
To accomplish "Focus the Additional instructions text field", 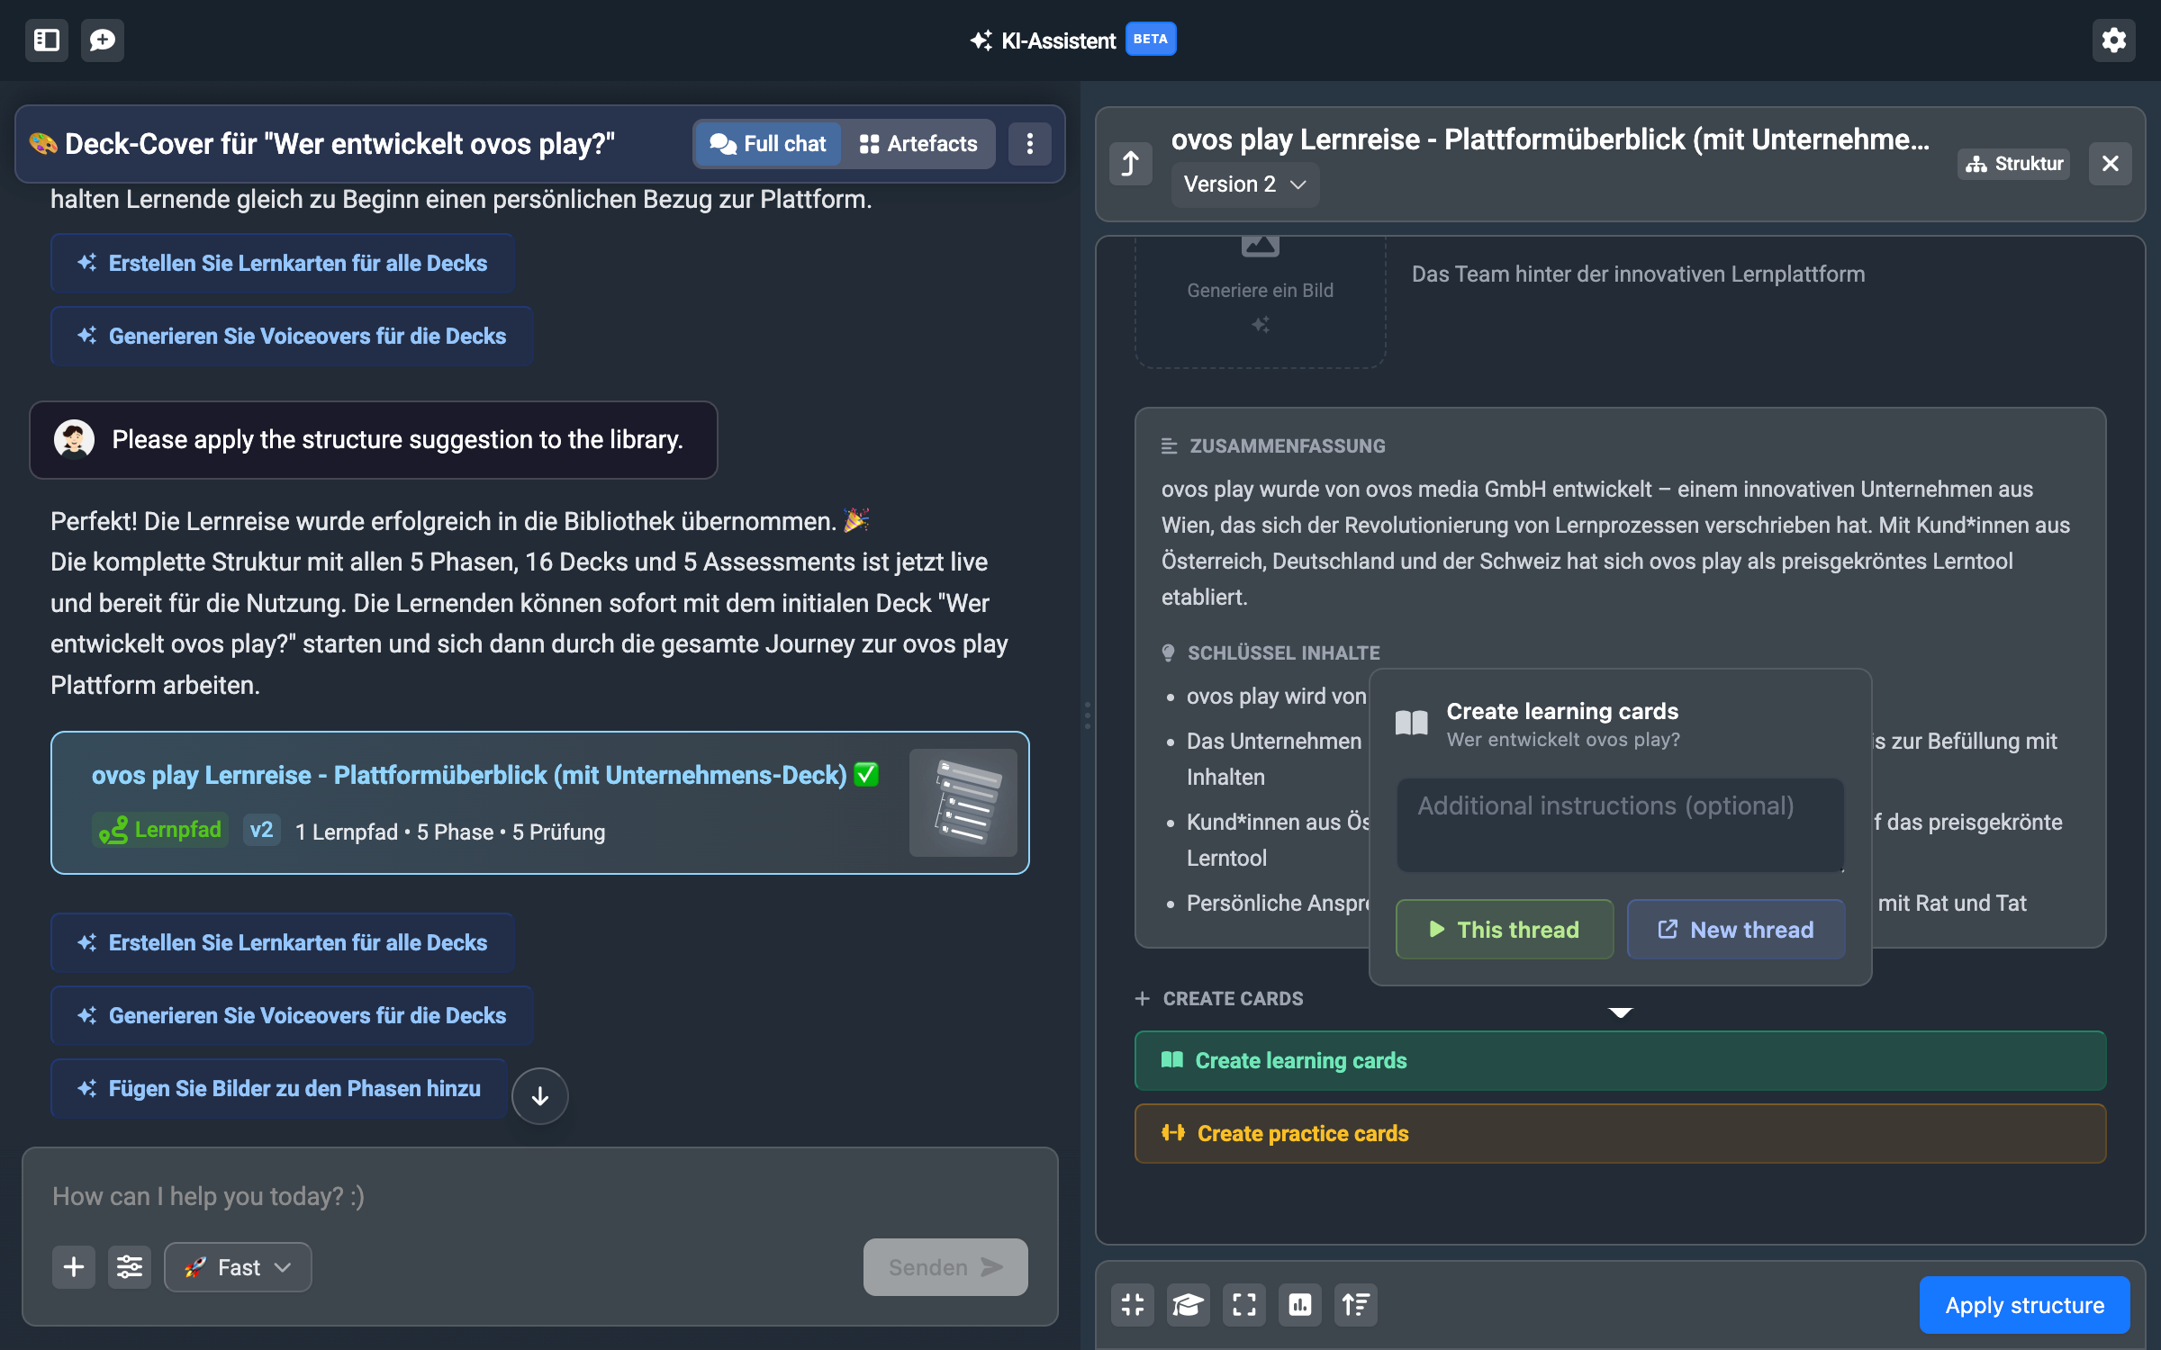I will click(x=1619, y=823).
